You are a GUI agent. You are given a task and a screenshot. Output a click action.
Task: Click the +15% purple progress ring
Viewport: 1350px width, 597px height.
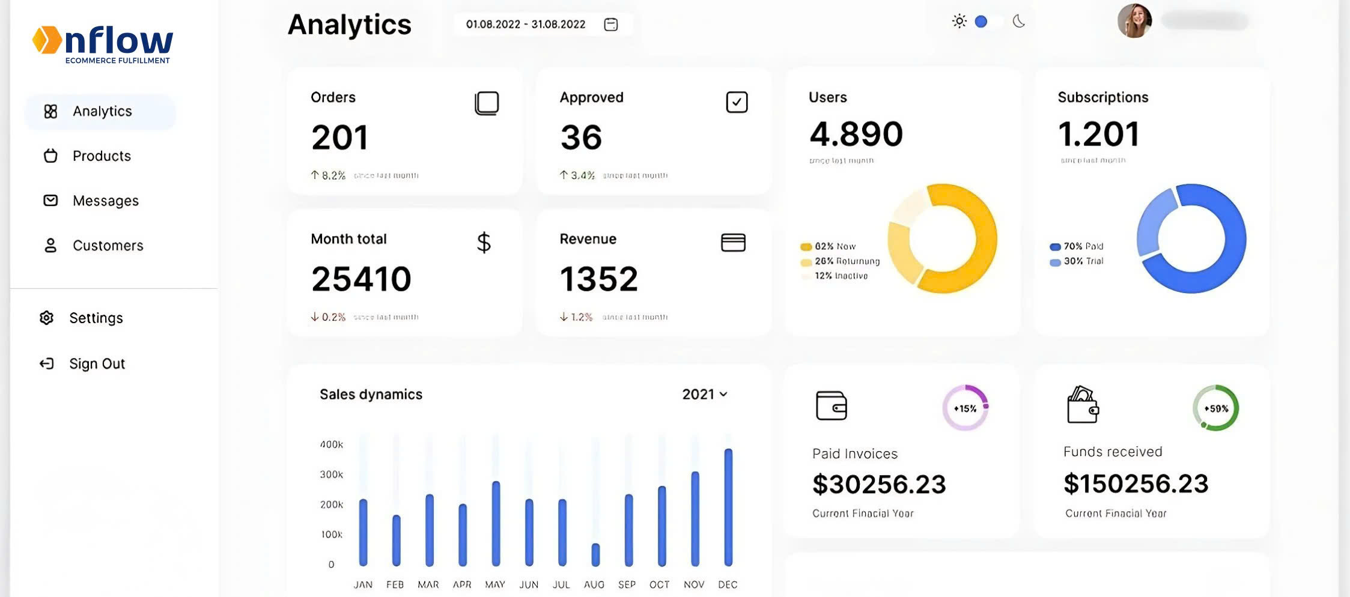coord(965,408)
